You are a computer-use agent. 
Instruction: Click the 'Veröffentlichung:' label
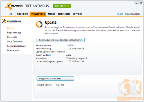tap(44, 49)
